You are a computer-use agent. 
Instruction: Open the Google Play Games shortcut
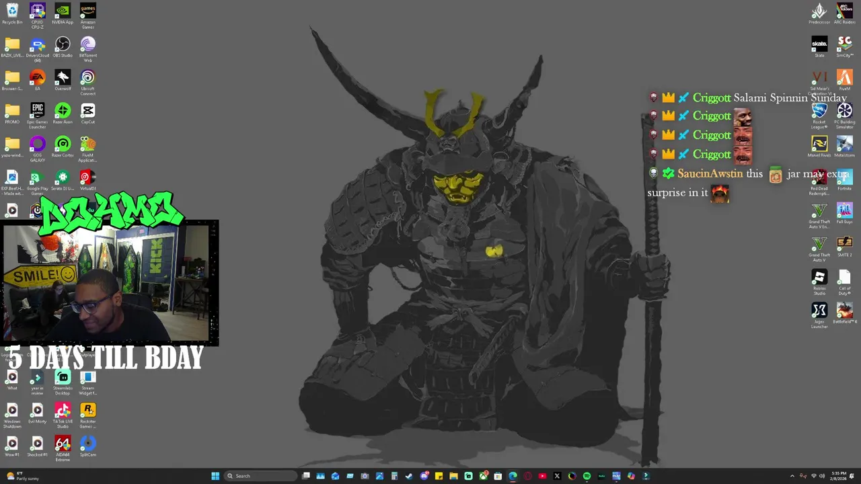(x=37, y=182)
